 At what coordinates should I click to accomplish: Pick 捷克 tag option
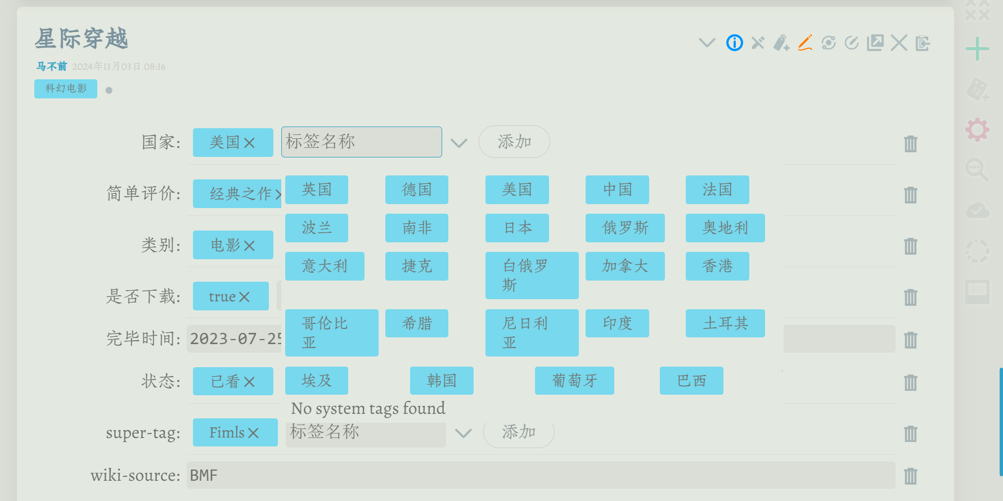pos(417,266)
